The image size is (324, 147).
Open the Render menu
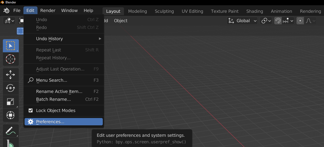coord(48,11)
